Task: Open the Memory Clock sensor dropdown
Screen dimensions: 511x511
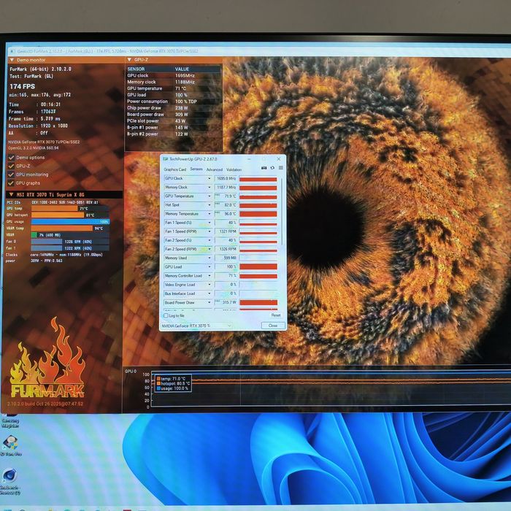Action: pos(210,188)
